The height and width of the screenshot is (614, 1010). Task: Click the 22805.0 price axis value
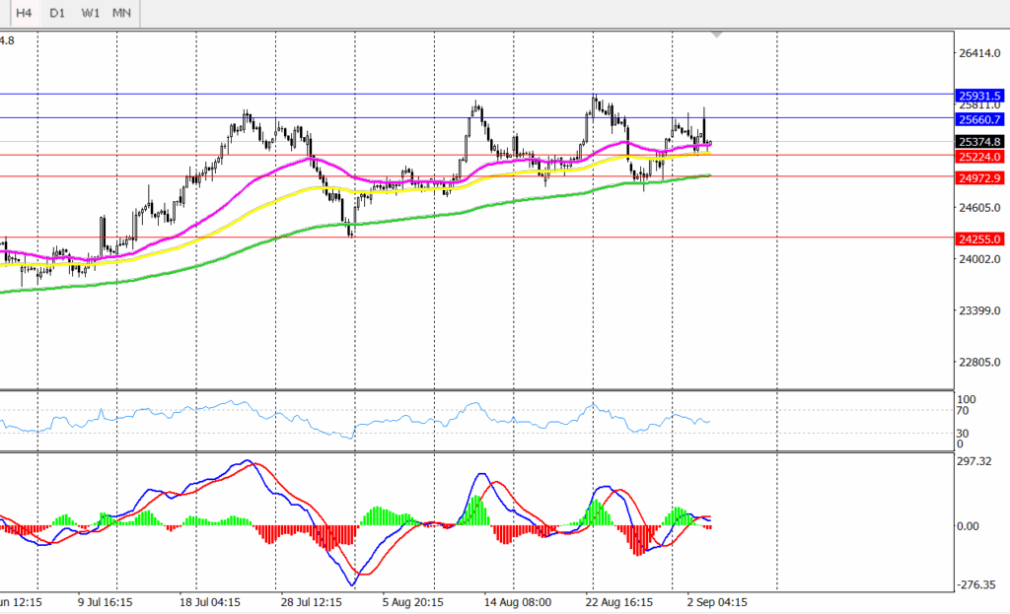tap(979, 363)
